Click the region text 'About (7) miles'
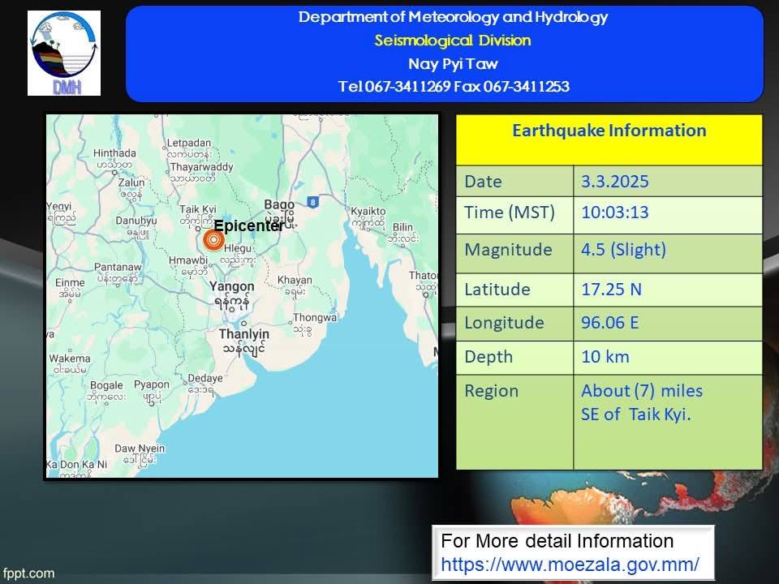Viewport: 779px width, 584px height. pos(642,391)
